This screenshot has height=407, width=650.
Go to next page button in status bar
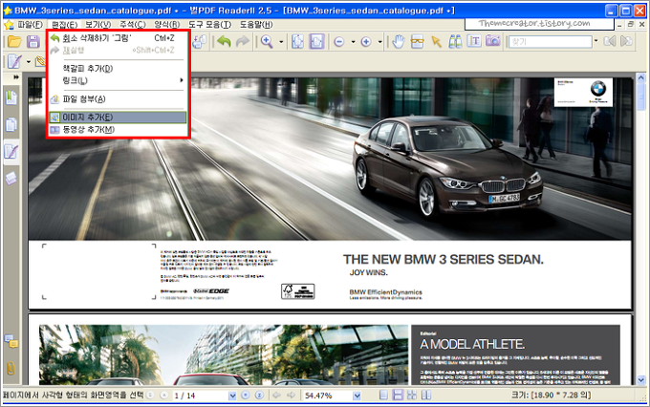click(246, 396)
